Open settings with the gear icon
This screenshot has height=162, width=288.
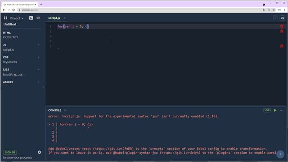pos(39,152)
